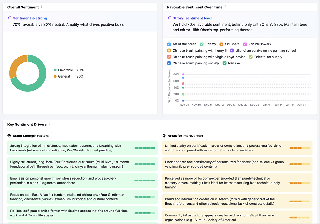This screenshot has height=224, width=320.
Task: Click the strength bar beside the mindfulness brushwork driver
Action: (144, 147)
